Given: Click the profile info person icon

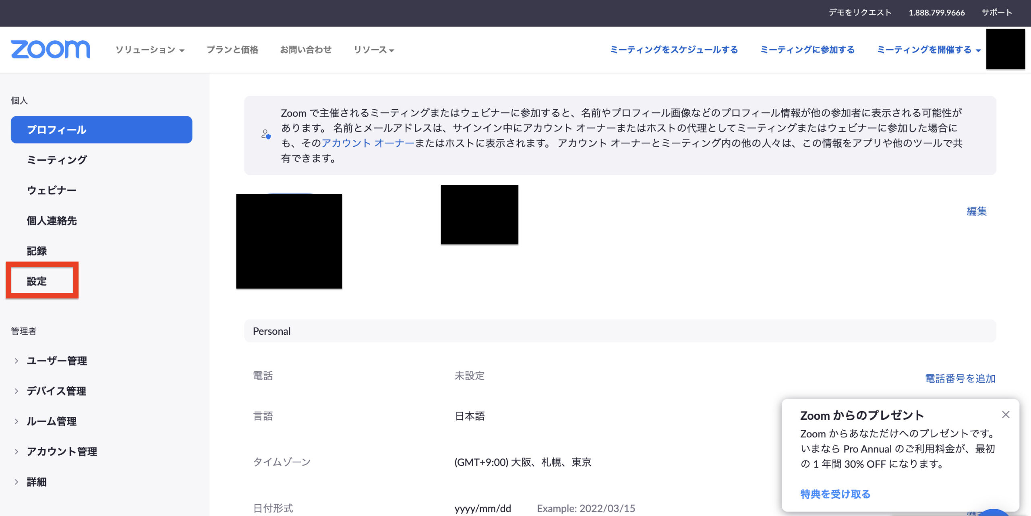Looking at the screenshot, I should pyautogui.click(x=266, y=135).
